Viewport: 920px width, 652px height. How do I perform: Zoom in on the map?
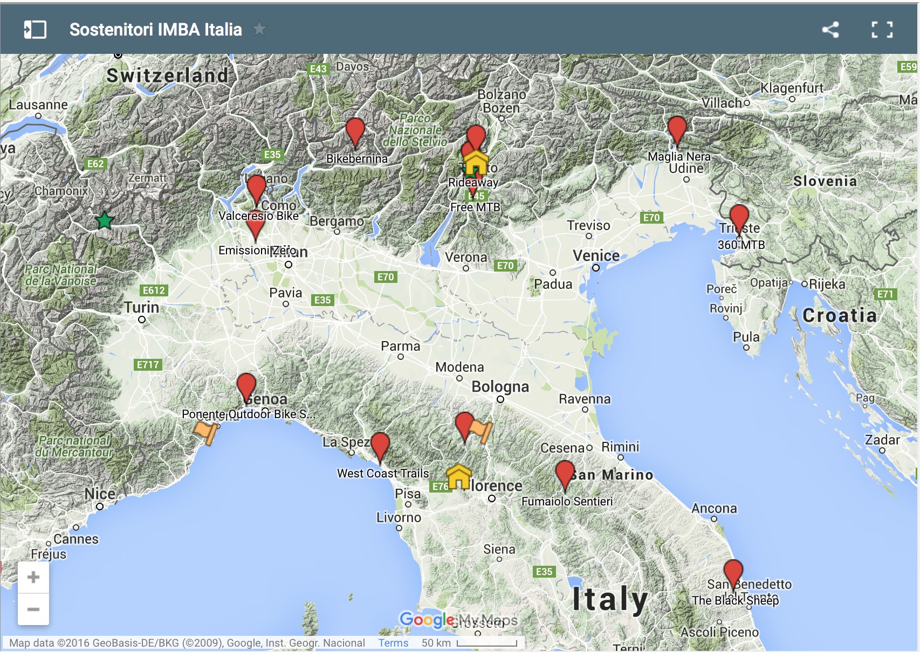33,577
